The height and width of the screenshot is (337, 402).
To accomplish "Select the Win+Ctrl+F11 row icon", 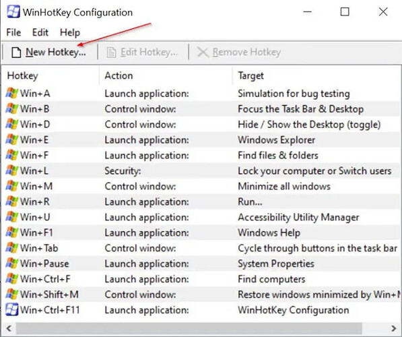I will pyautogui.click(x=12, y=309).
